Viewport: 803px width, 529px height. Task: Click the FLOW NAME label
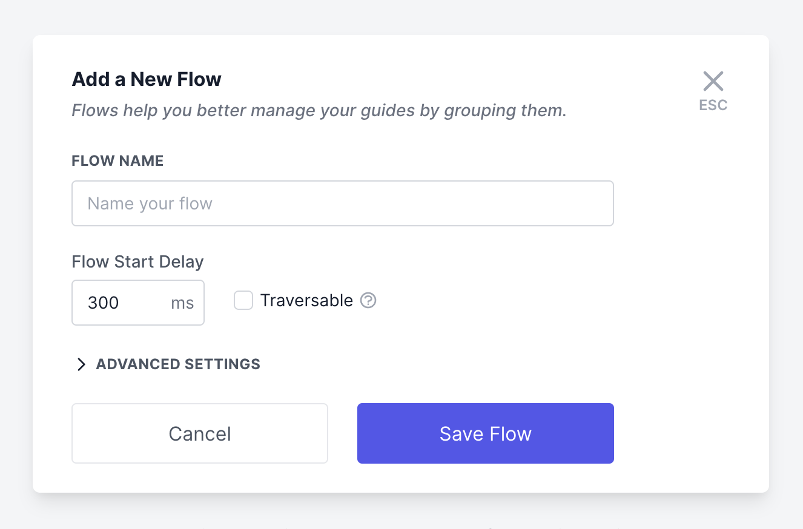coord(118,160)
